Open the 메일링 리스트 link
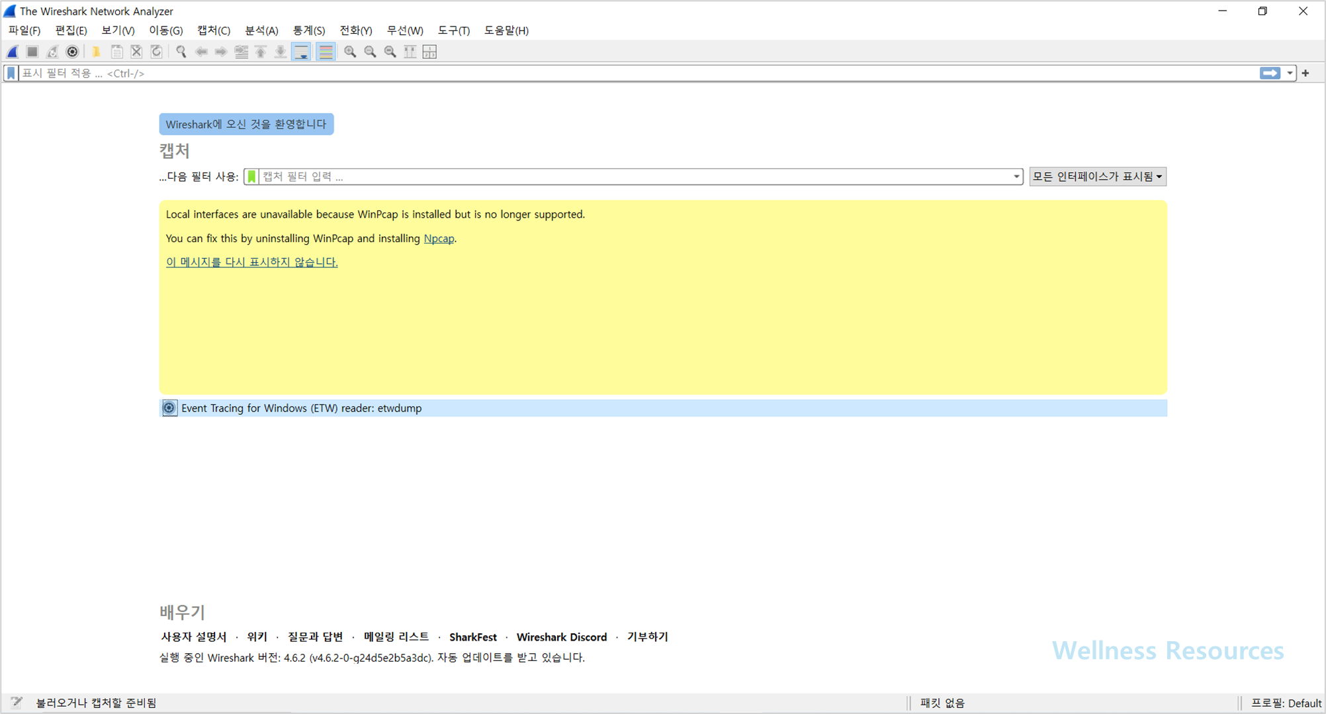 pos(396,637)
